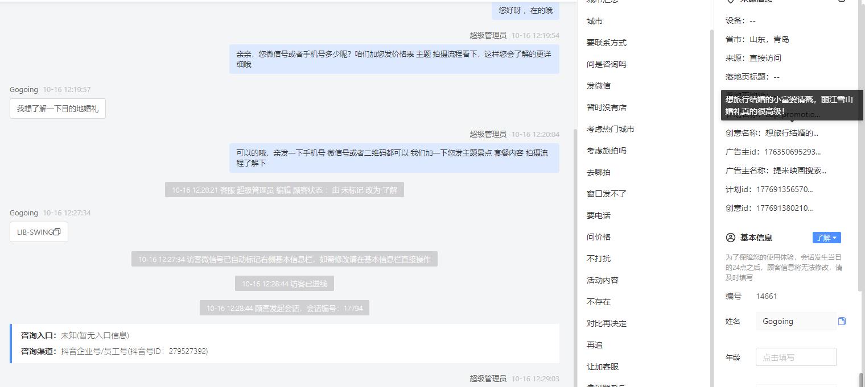The width and height of the screenshot is (865, 387).
Task: Click the 基本信息 section heading
Action: click(x=756, y=238)
